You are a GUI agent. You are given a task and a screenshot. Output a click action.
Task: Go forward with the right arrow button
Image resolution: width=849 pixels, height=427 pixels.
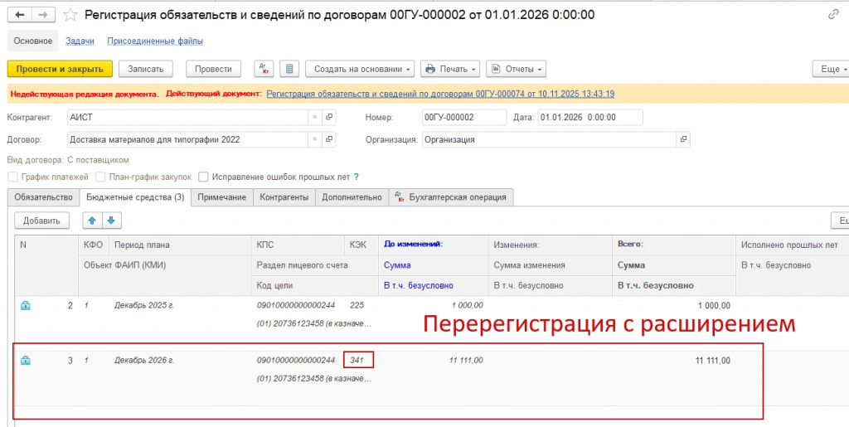42,15
